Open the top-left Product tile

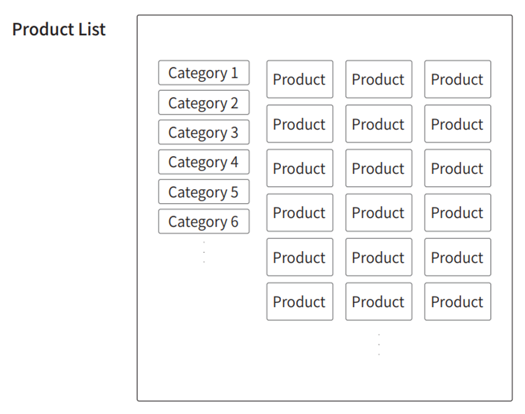pos(300,79)
